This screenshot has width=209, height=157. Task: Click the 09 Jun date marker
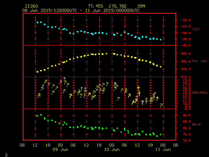coord(60,149)
